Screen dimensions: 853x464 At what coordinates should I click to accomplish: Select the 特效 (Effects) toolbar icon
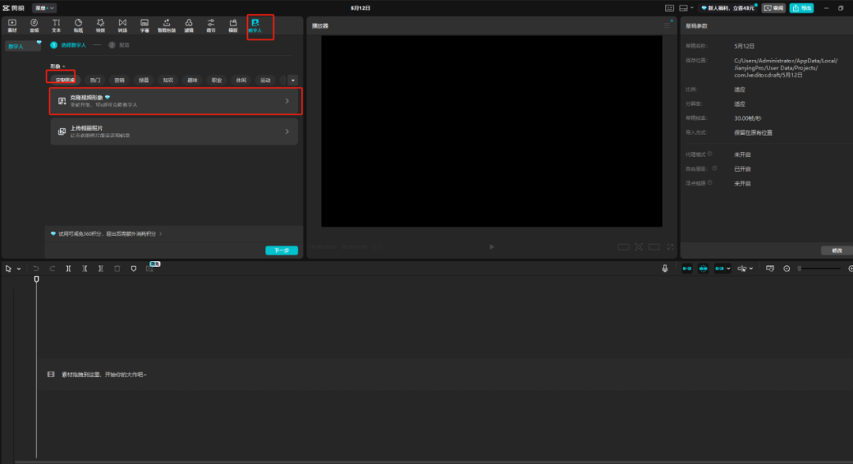pyautogui.click(x=100, y=25)
